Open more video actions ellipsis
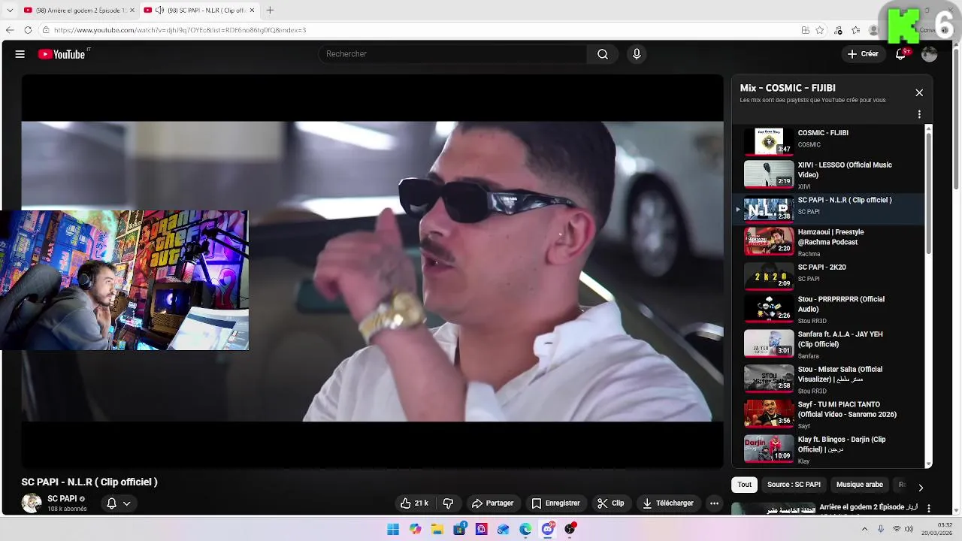The width and height of the screenshot is (962, 541). 715,503
